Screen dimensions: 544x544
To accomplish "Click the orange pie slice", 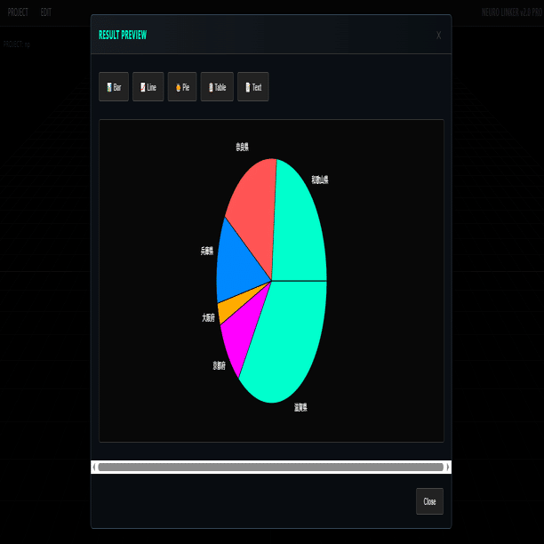I will coord(231,308).
